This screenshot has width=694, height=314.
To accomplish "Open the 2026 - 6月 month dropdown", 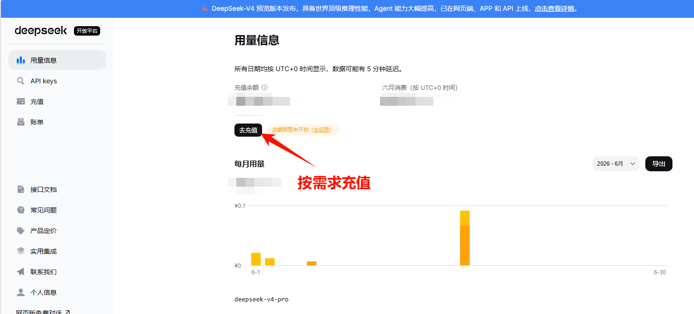I will coord(616,164).
